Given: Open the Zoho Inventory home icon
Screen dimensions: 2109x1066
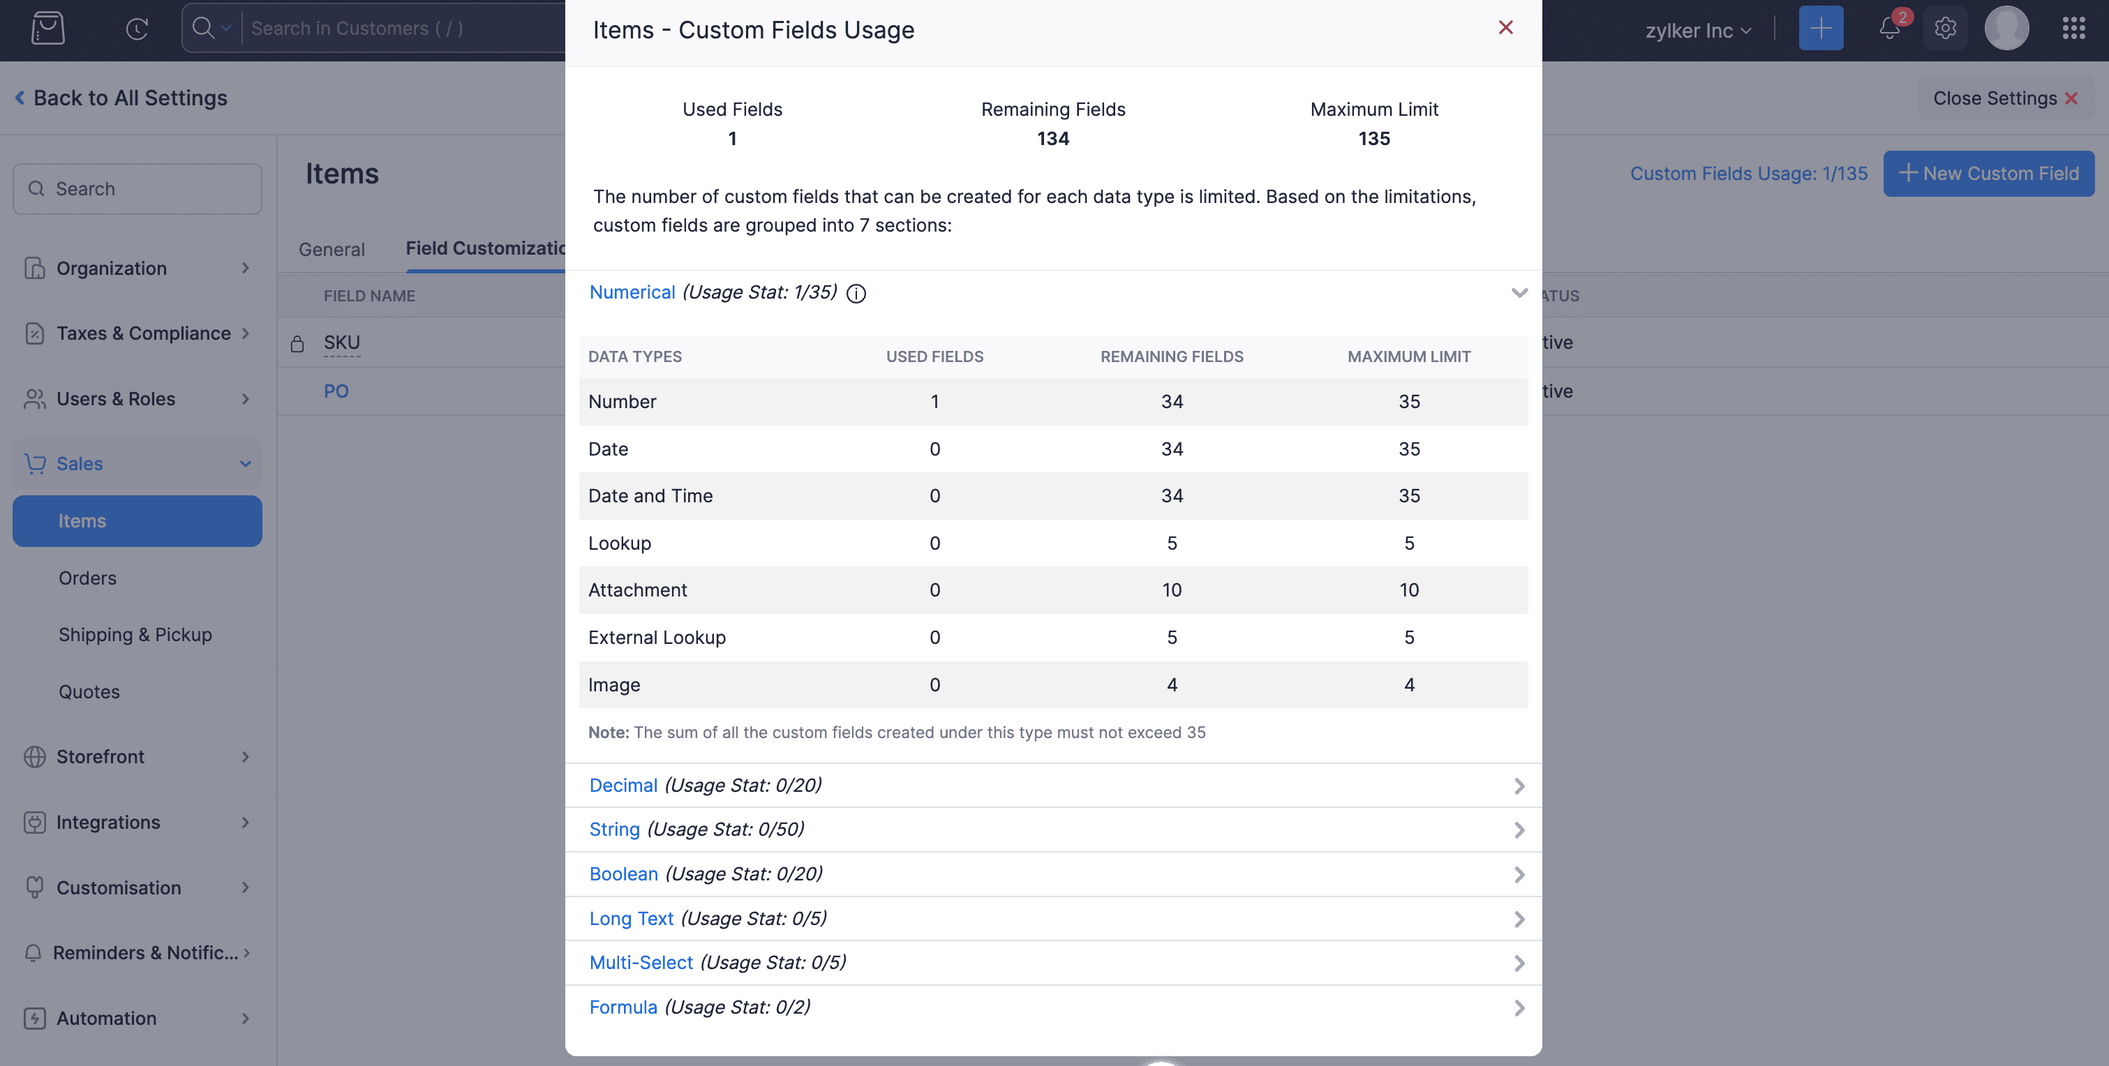Looking at the screenshot, I should 47,27.
